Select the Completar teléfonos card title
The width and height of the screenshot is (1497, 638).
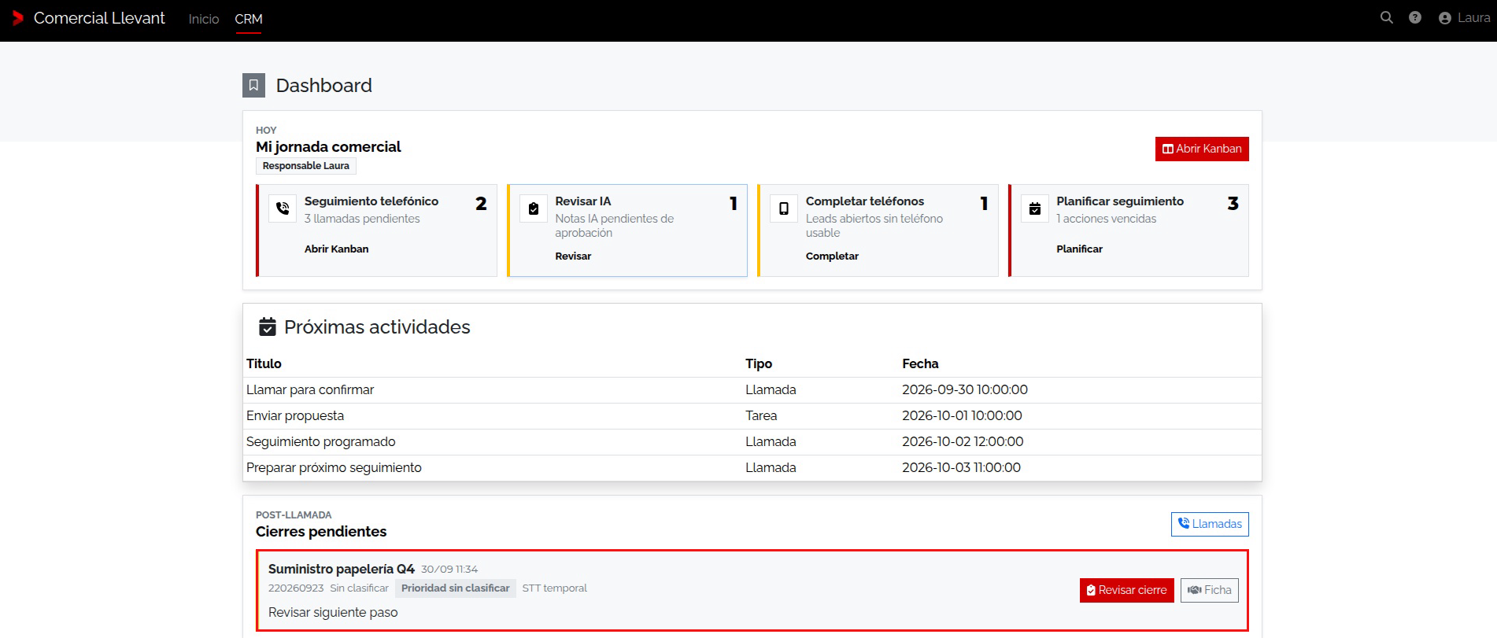point(865,201)
